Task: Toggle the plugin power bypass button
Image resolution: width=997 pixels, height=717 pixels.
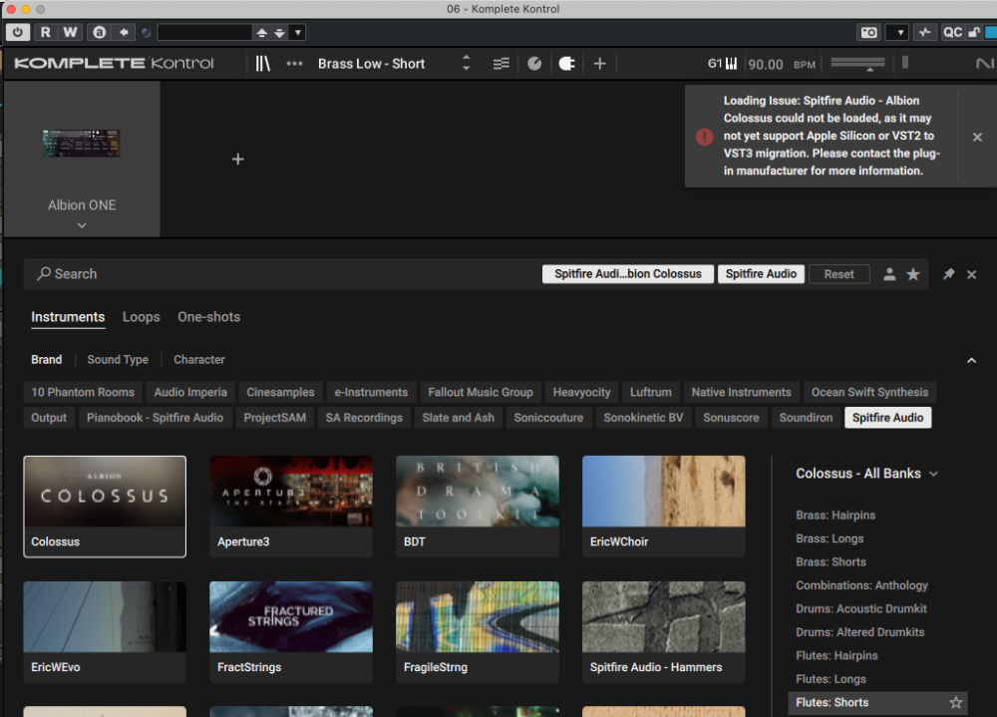Action: click(18, 32)
